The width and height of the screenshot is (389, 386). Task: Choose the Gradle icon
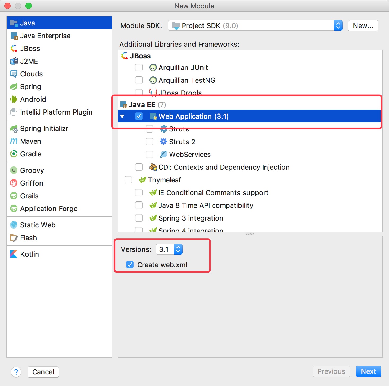pyautogui.click(x=14, y=154)
